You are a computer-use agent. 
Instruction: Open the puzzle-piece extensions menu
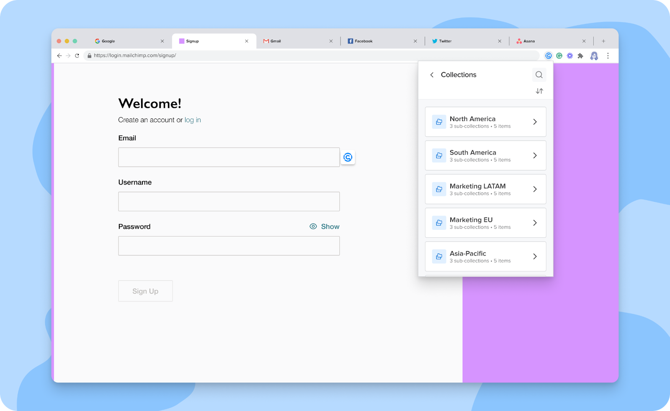point(580,56)
